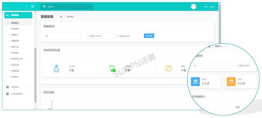This screenshot has width=262, height=118.
Task: Open 清洁明细 in the sidebar
Action: pos(15,53)
